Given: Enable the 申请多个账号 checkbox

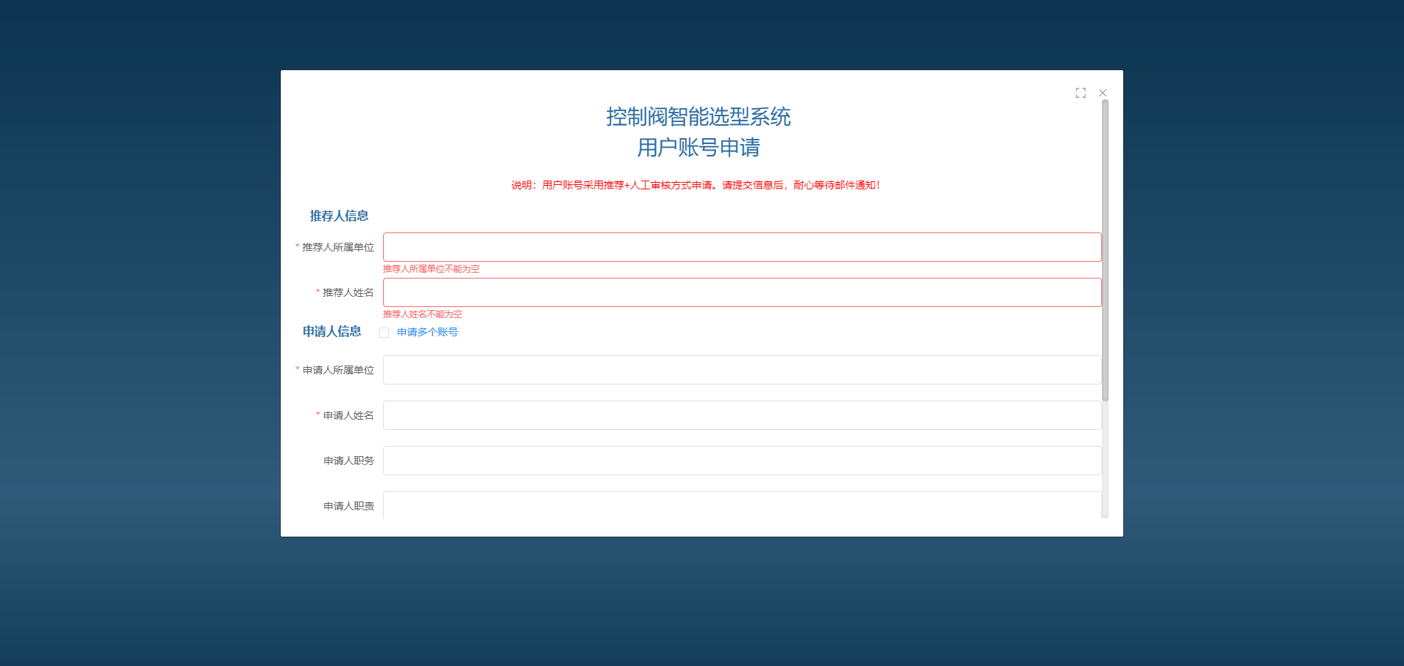Looking at the screenshot, I should tap(384, 333).
